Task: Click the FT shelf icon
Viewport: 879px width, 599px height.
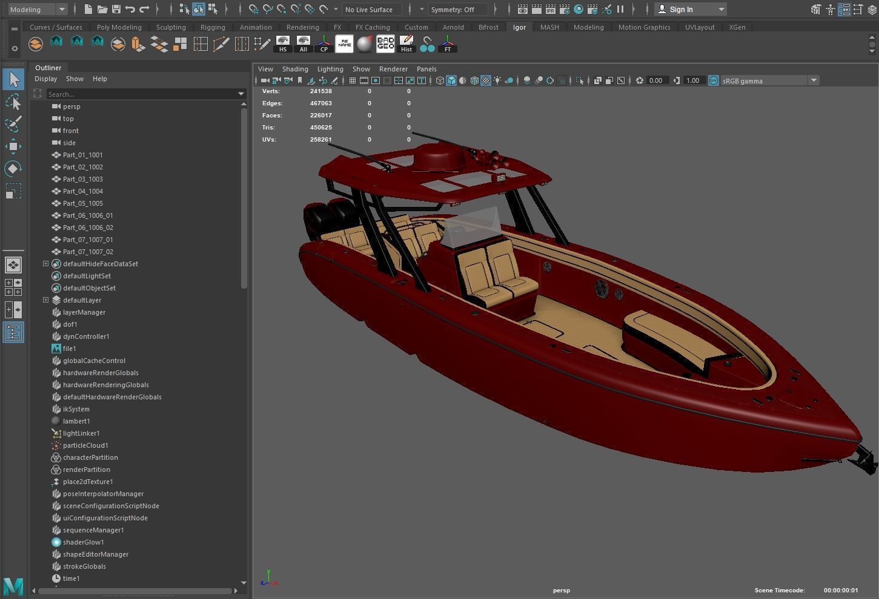Action: [448, 44]
